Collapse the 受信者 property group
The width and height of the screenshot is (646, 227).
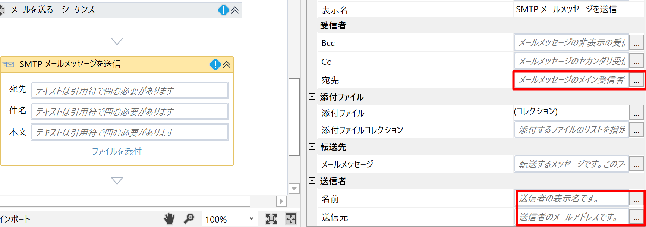tap(312, 25)
